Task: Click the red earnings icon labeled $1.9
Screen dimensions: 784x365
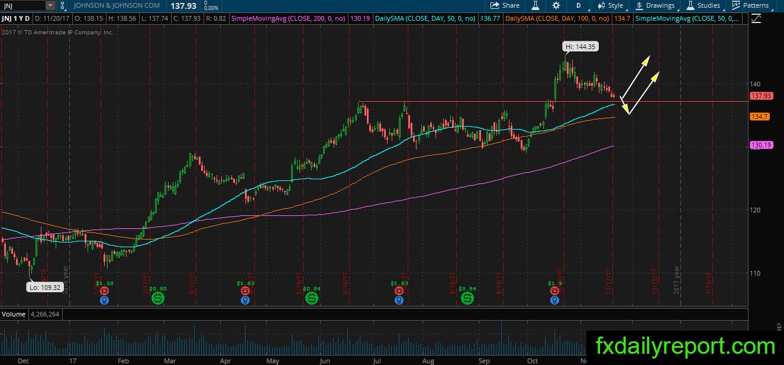Action: 554,291
